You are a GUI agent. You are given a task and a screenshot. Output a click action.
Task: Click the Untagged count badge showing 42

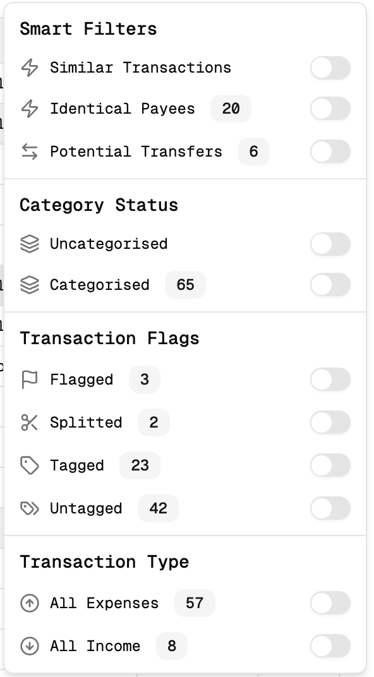158,508
